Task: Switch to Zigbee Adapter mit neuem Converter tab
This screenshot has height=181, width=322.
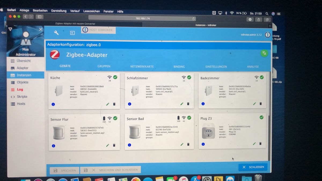Action: coord(75,24)
